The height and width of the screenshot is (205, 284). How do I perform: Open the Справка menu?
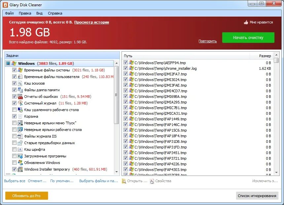coord(55,13)
